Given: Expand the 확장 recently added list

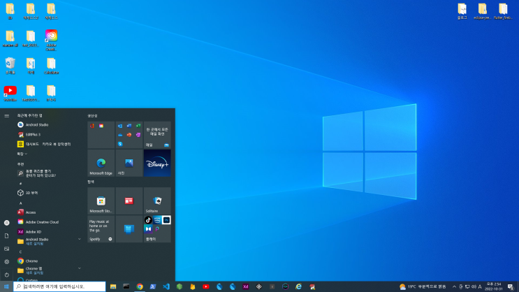Looking at the screenshot, I should 22,154.
